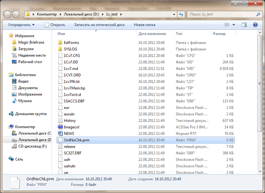Click the Открыть toolbar button
This screenshot has height=193, width=265.
(x=55, y=25)
